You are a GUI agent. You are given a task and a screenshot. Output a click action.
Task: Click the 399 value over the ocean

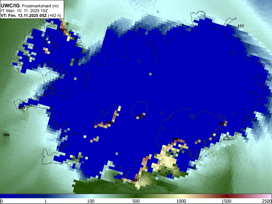(x=6, y=135)
